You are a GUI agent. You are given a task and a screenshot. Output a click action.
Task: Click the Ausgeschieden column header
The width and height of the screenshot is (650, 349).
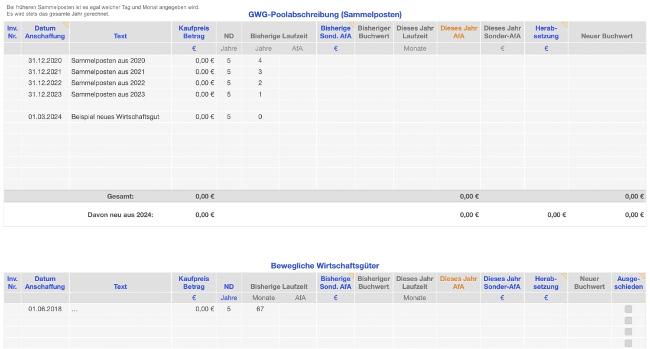(x=630, y=282)
